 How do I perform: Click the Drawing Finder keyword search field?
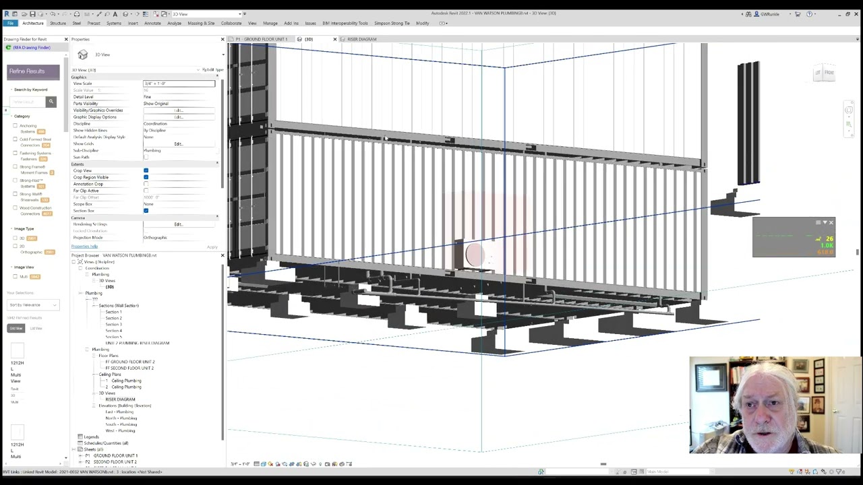[26, 102]
